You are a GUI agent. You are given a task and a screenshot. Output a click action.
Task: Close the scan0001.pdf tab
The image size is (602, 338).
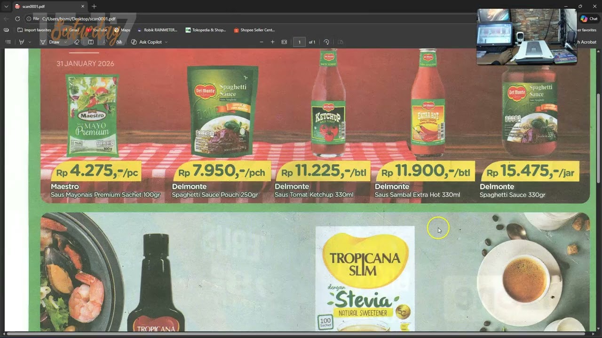coord(83,7)
